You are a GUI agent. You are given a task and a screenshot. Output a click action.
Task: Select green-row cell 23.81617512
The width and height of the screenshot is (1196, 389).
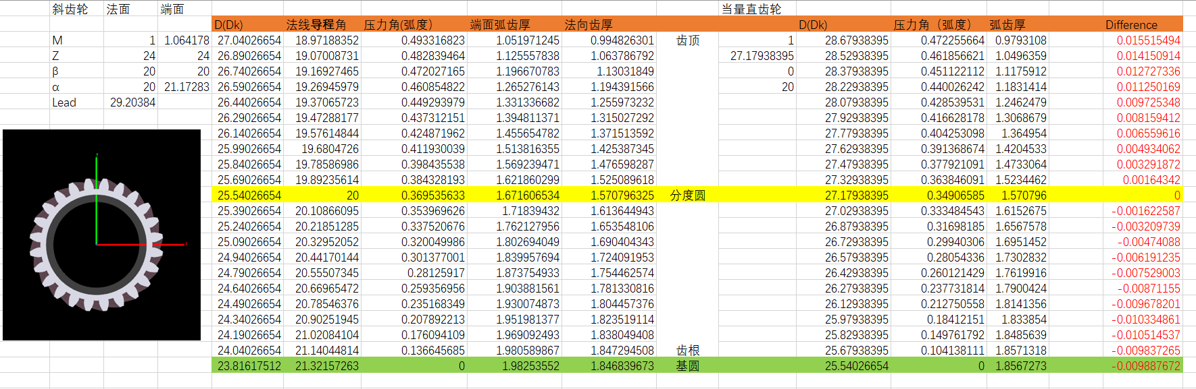249,366
